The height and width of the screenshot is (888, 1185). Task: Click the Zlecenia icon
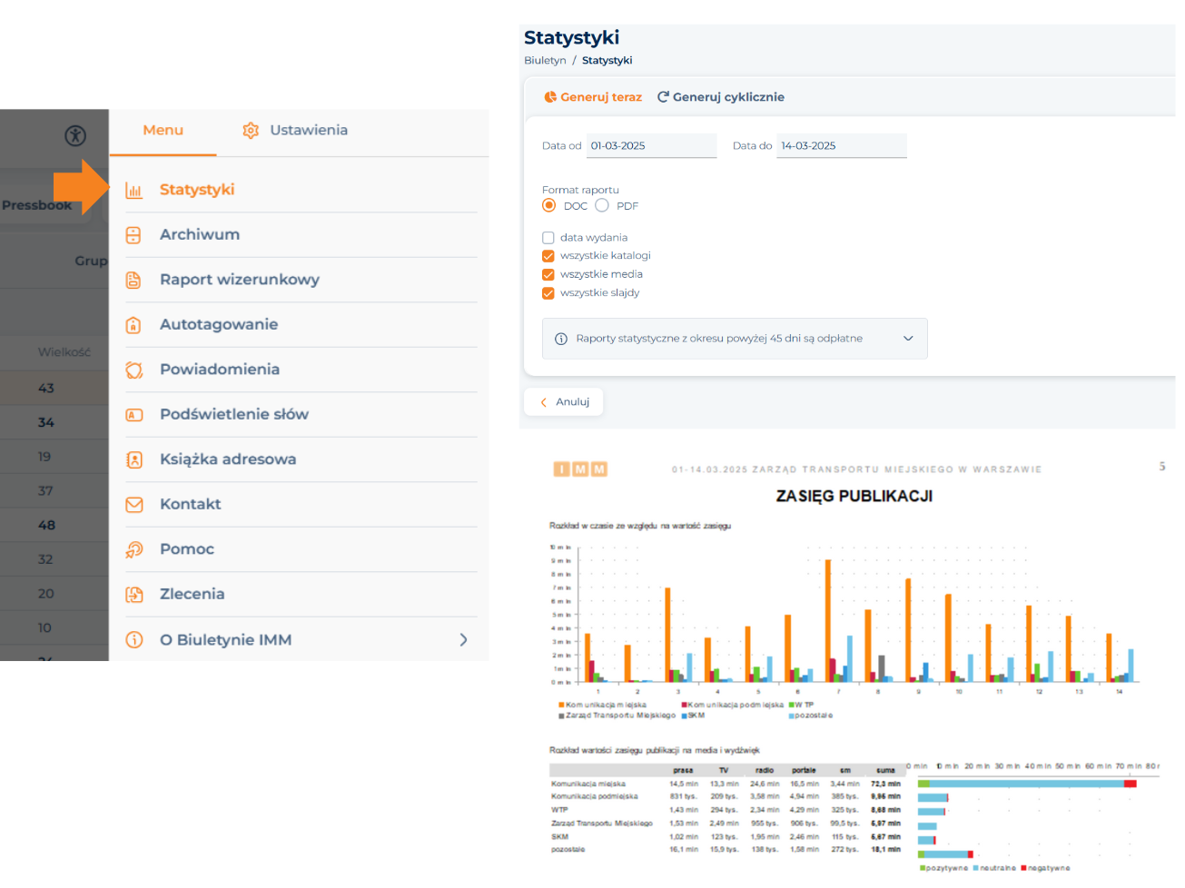tap(133, 595)
